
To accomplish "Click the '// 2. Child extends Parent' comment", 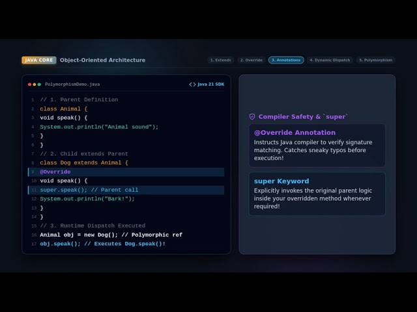I will 84,154.
